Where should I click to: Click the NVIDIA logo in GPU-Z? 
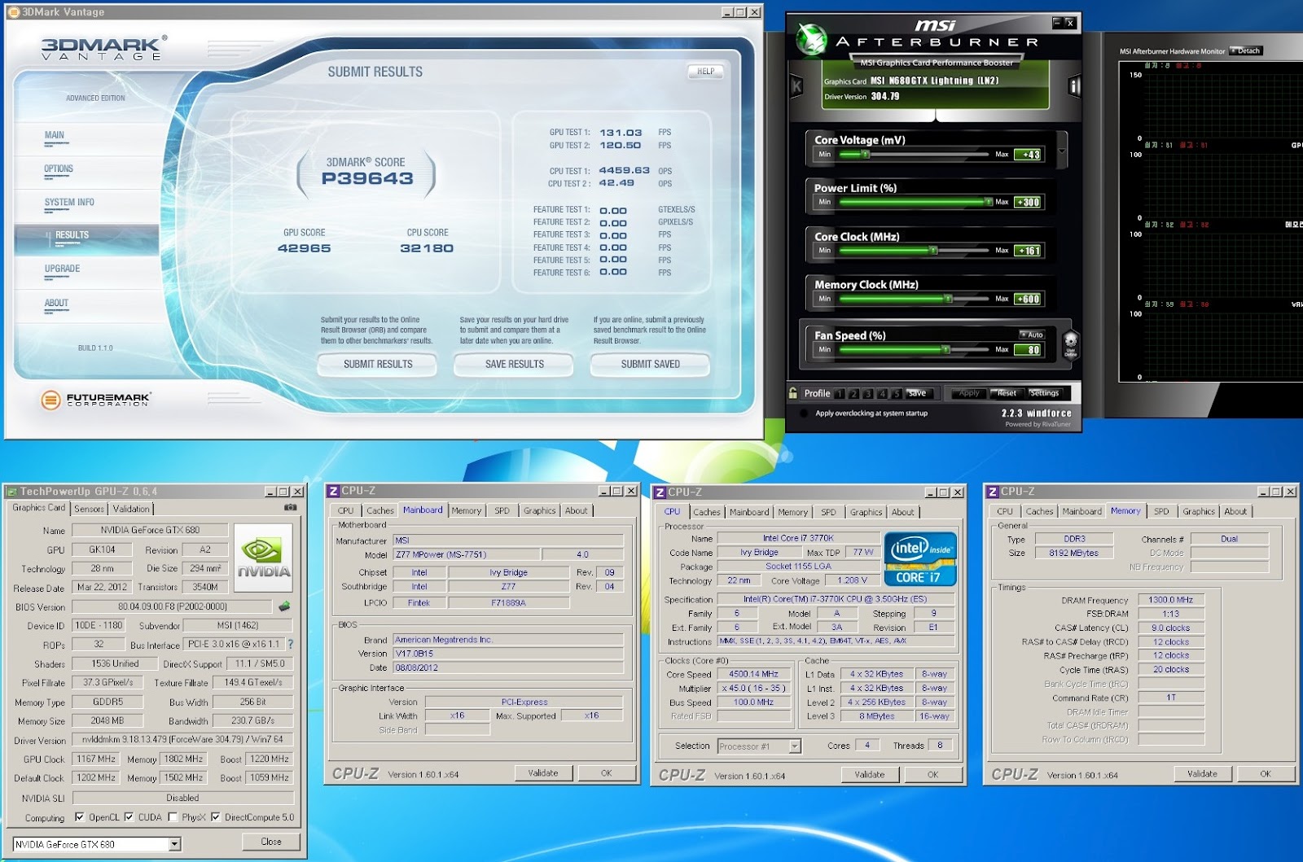tap(263, 557)
